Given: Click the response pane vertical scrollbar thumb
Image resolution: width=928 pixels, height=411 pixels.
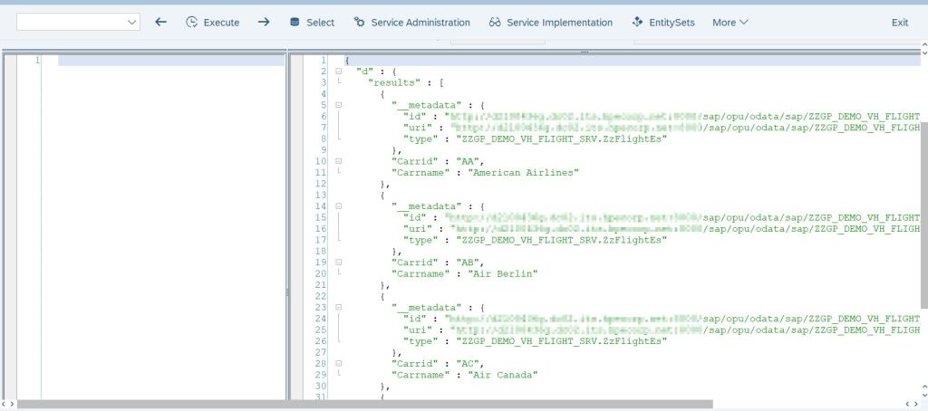Looking at the screenshot, I should click(x=923, y=215).
